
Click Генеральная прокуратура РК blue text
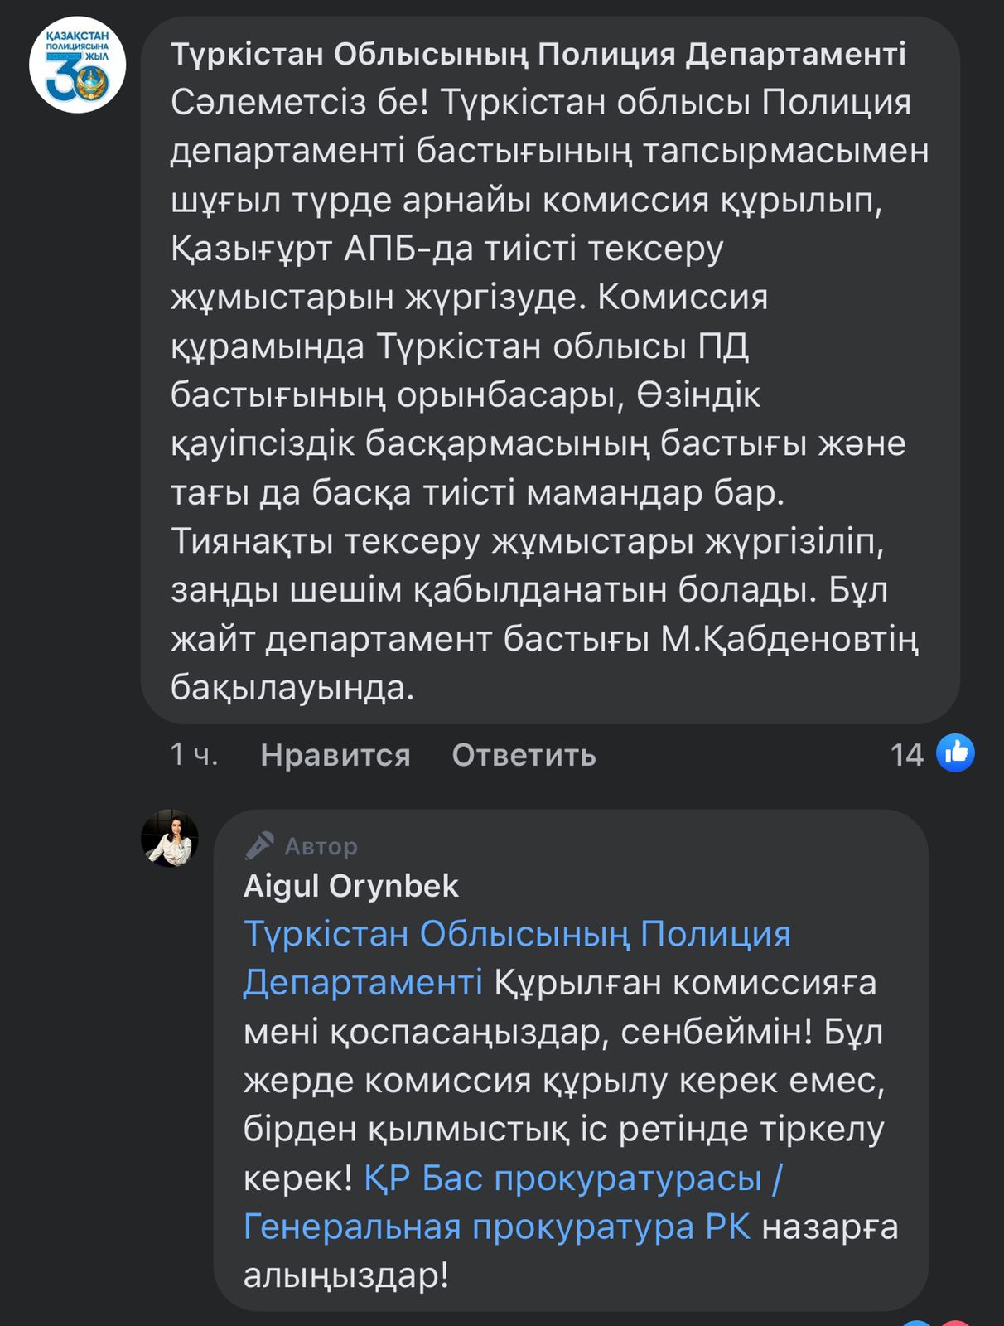click(496, 1227)
